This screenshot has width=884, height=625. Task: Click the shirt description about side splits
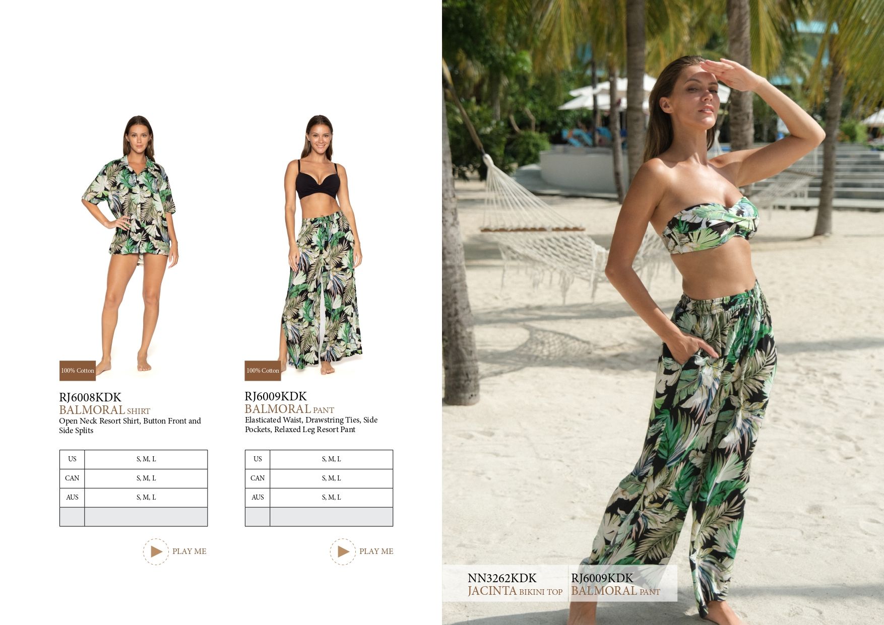[x=130, y=426]
